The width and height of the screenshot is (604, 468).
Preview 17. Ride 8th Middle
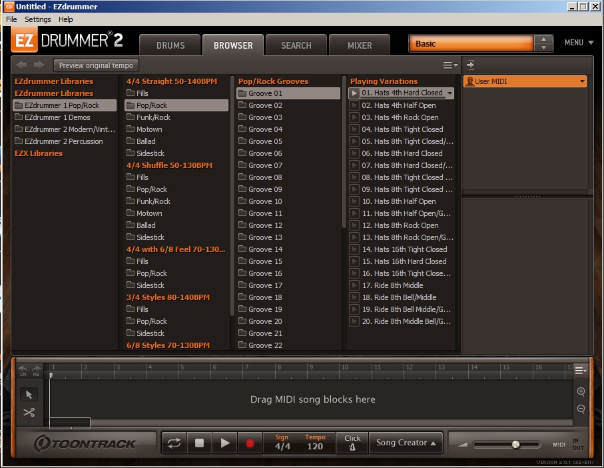coord(354,285)
